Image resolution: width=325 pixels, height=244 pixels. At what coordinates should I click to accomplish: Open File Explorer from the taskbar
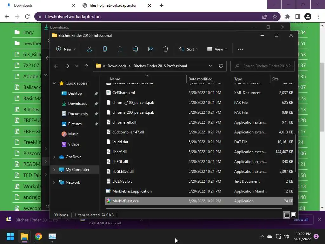coord(24,236)
